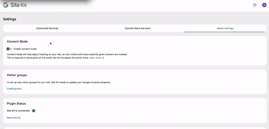Click the Settings page heading
This screenshot has height=129, width=269.
click(10, 19)
